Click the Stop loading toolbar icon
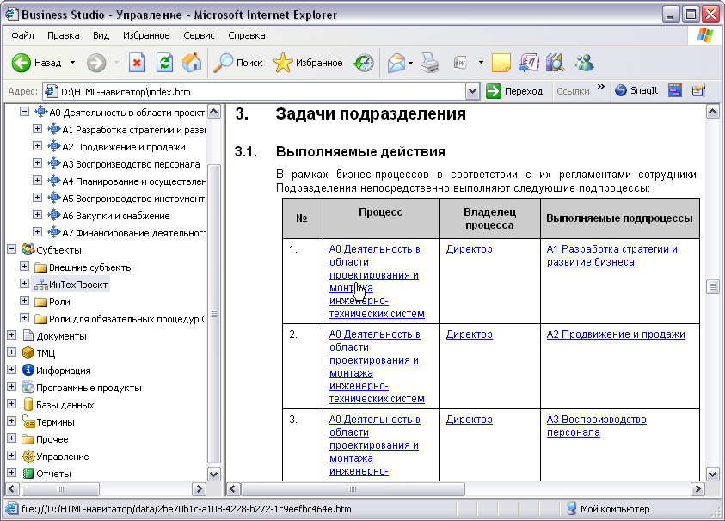 (x=137, y=63)
